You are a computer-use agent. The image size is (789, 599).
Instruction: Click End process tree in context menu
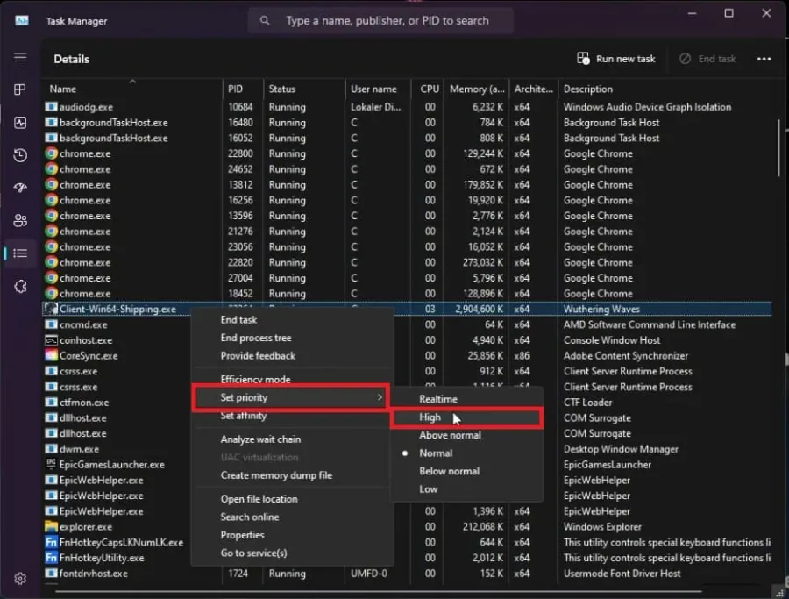click(256, 338)
